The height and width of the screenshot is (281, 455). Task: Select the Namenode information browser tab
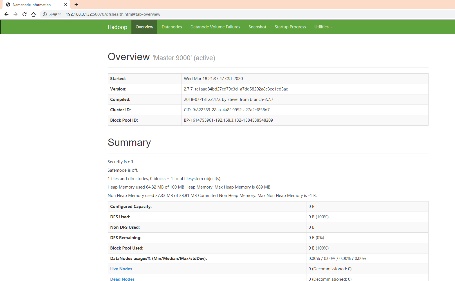pos(36,4)
